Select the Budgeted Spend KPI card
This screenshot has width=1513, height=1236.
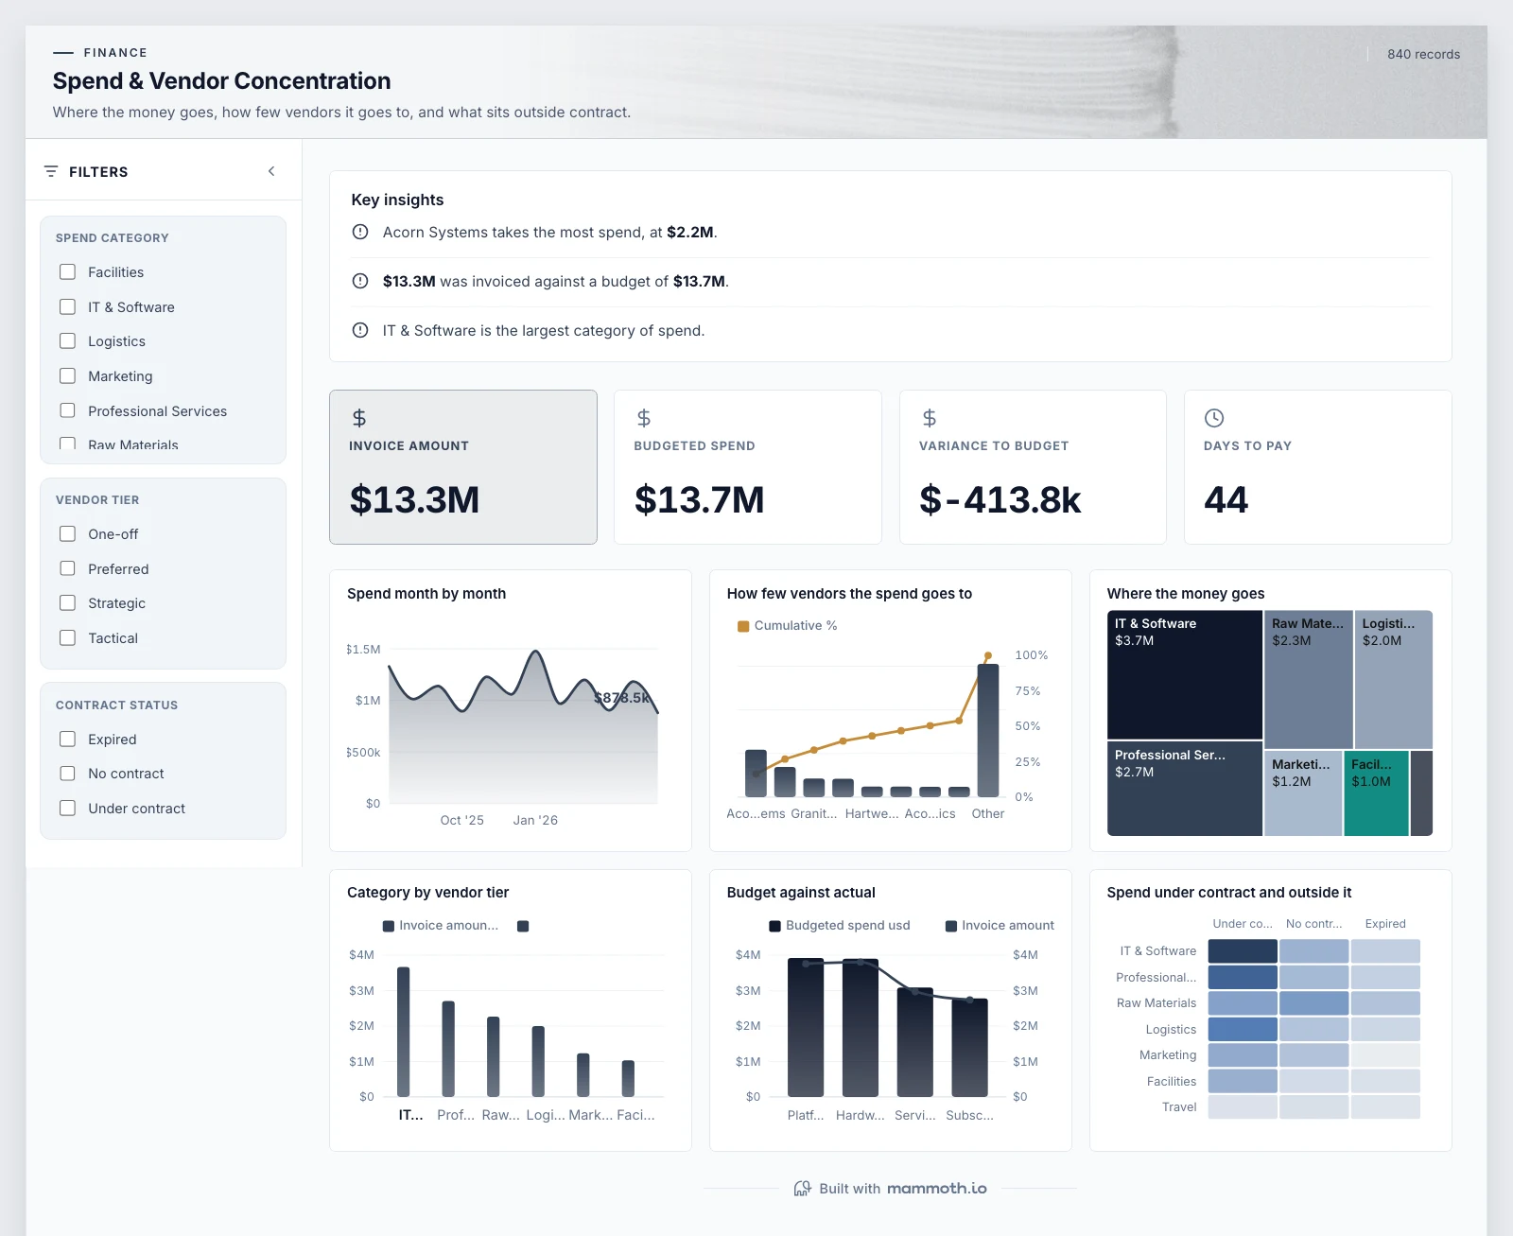748,467
